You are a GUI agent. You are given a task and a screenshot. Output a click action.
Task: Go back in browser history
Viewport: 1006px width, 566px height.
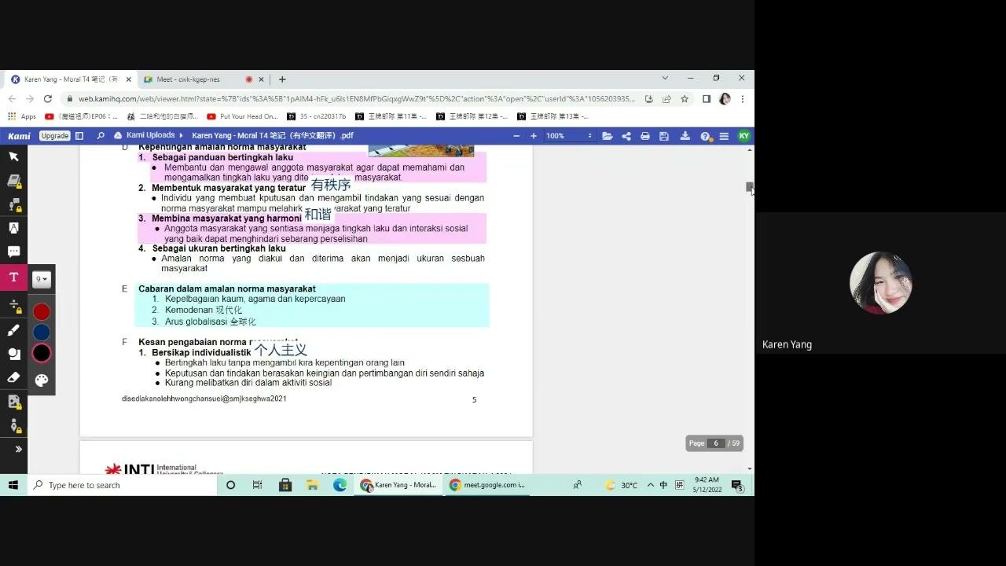pyautogui.click(x=12, y=99)
